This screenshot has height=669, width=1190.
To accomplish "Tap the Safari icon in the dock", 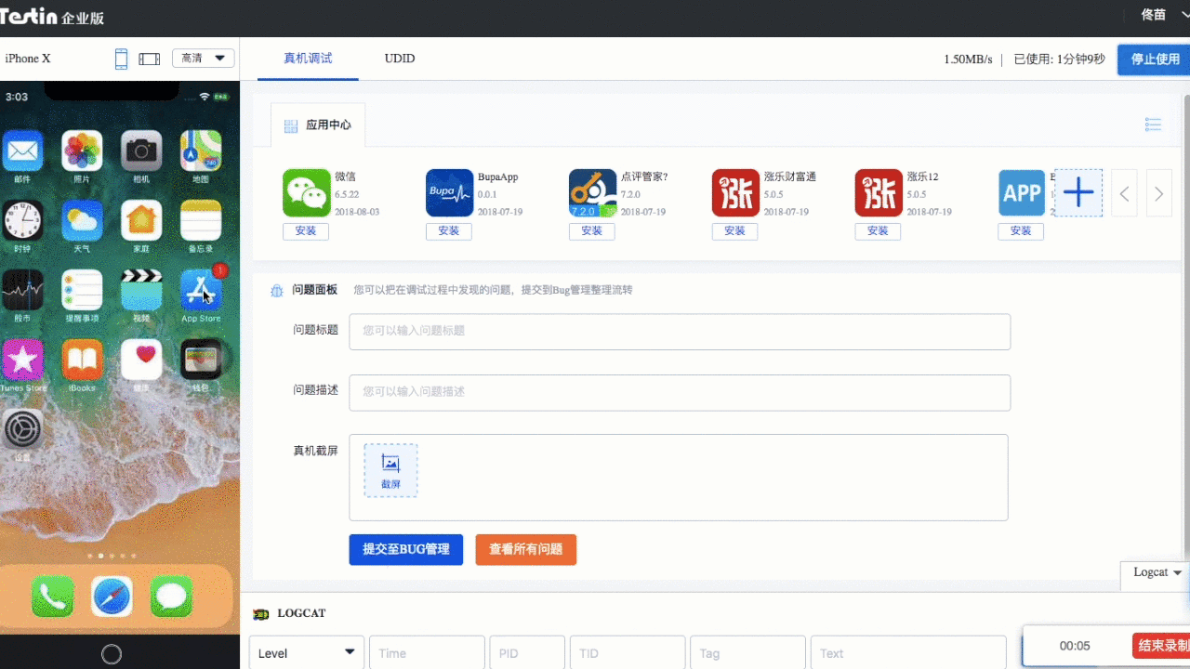I will click(112, 597).
